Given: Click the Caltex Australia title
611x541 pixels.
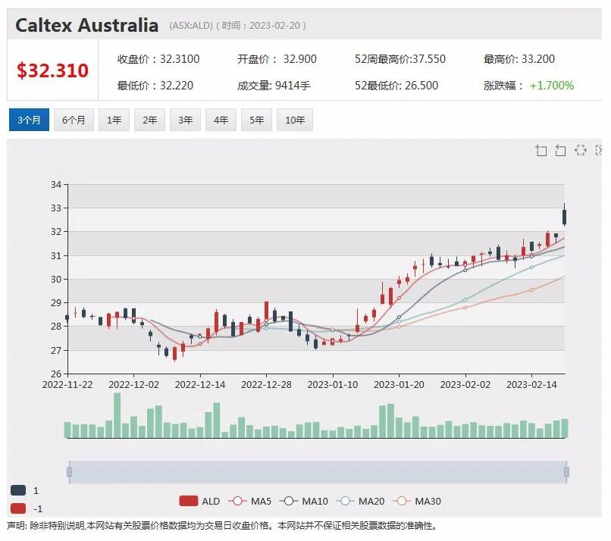Looking at the screenshot, I should [x=87, y=26].
